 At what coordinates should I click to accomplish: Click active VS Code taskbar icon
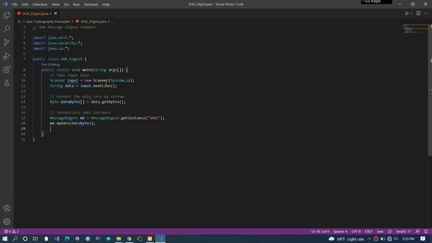161,238
